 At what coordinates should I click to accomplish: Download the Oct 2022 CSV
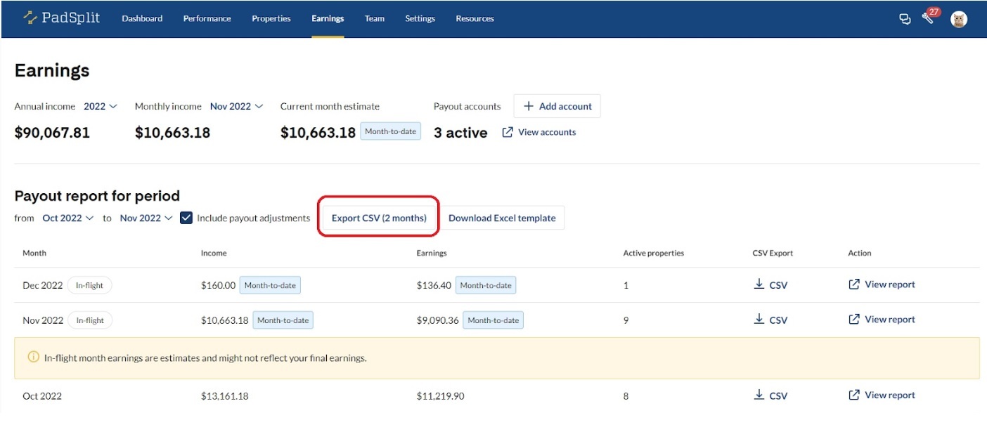(x=770, y=395)
